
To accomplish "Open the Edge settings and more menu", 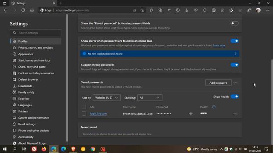I will click(267, 10).
